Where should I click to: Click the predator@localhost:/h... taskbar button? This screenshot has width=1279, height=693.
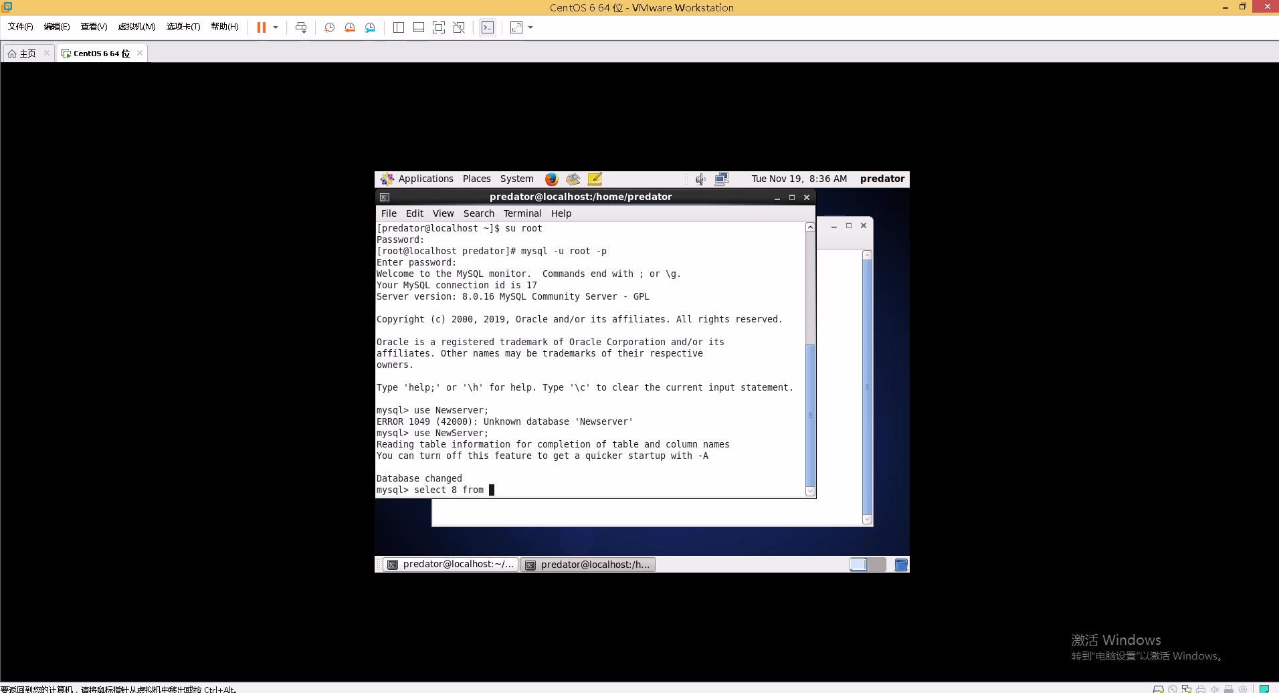click(587, 564)
